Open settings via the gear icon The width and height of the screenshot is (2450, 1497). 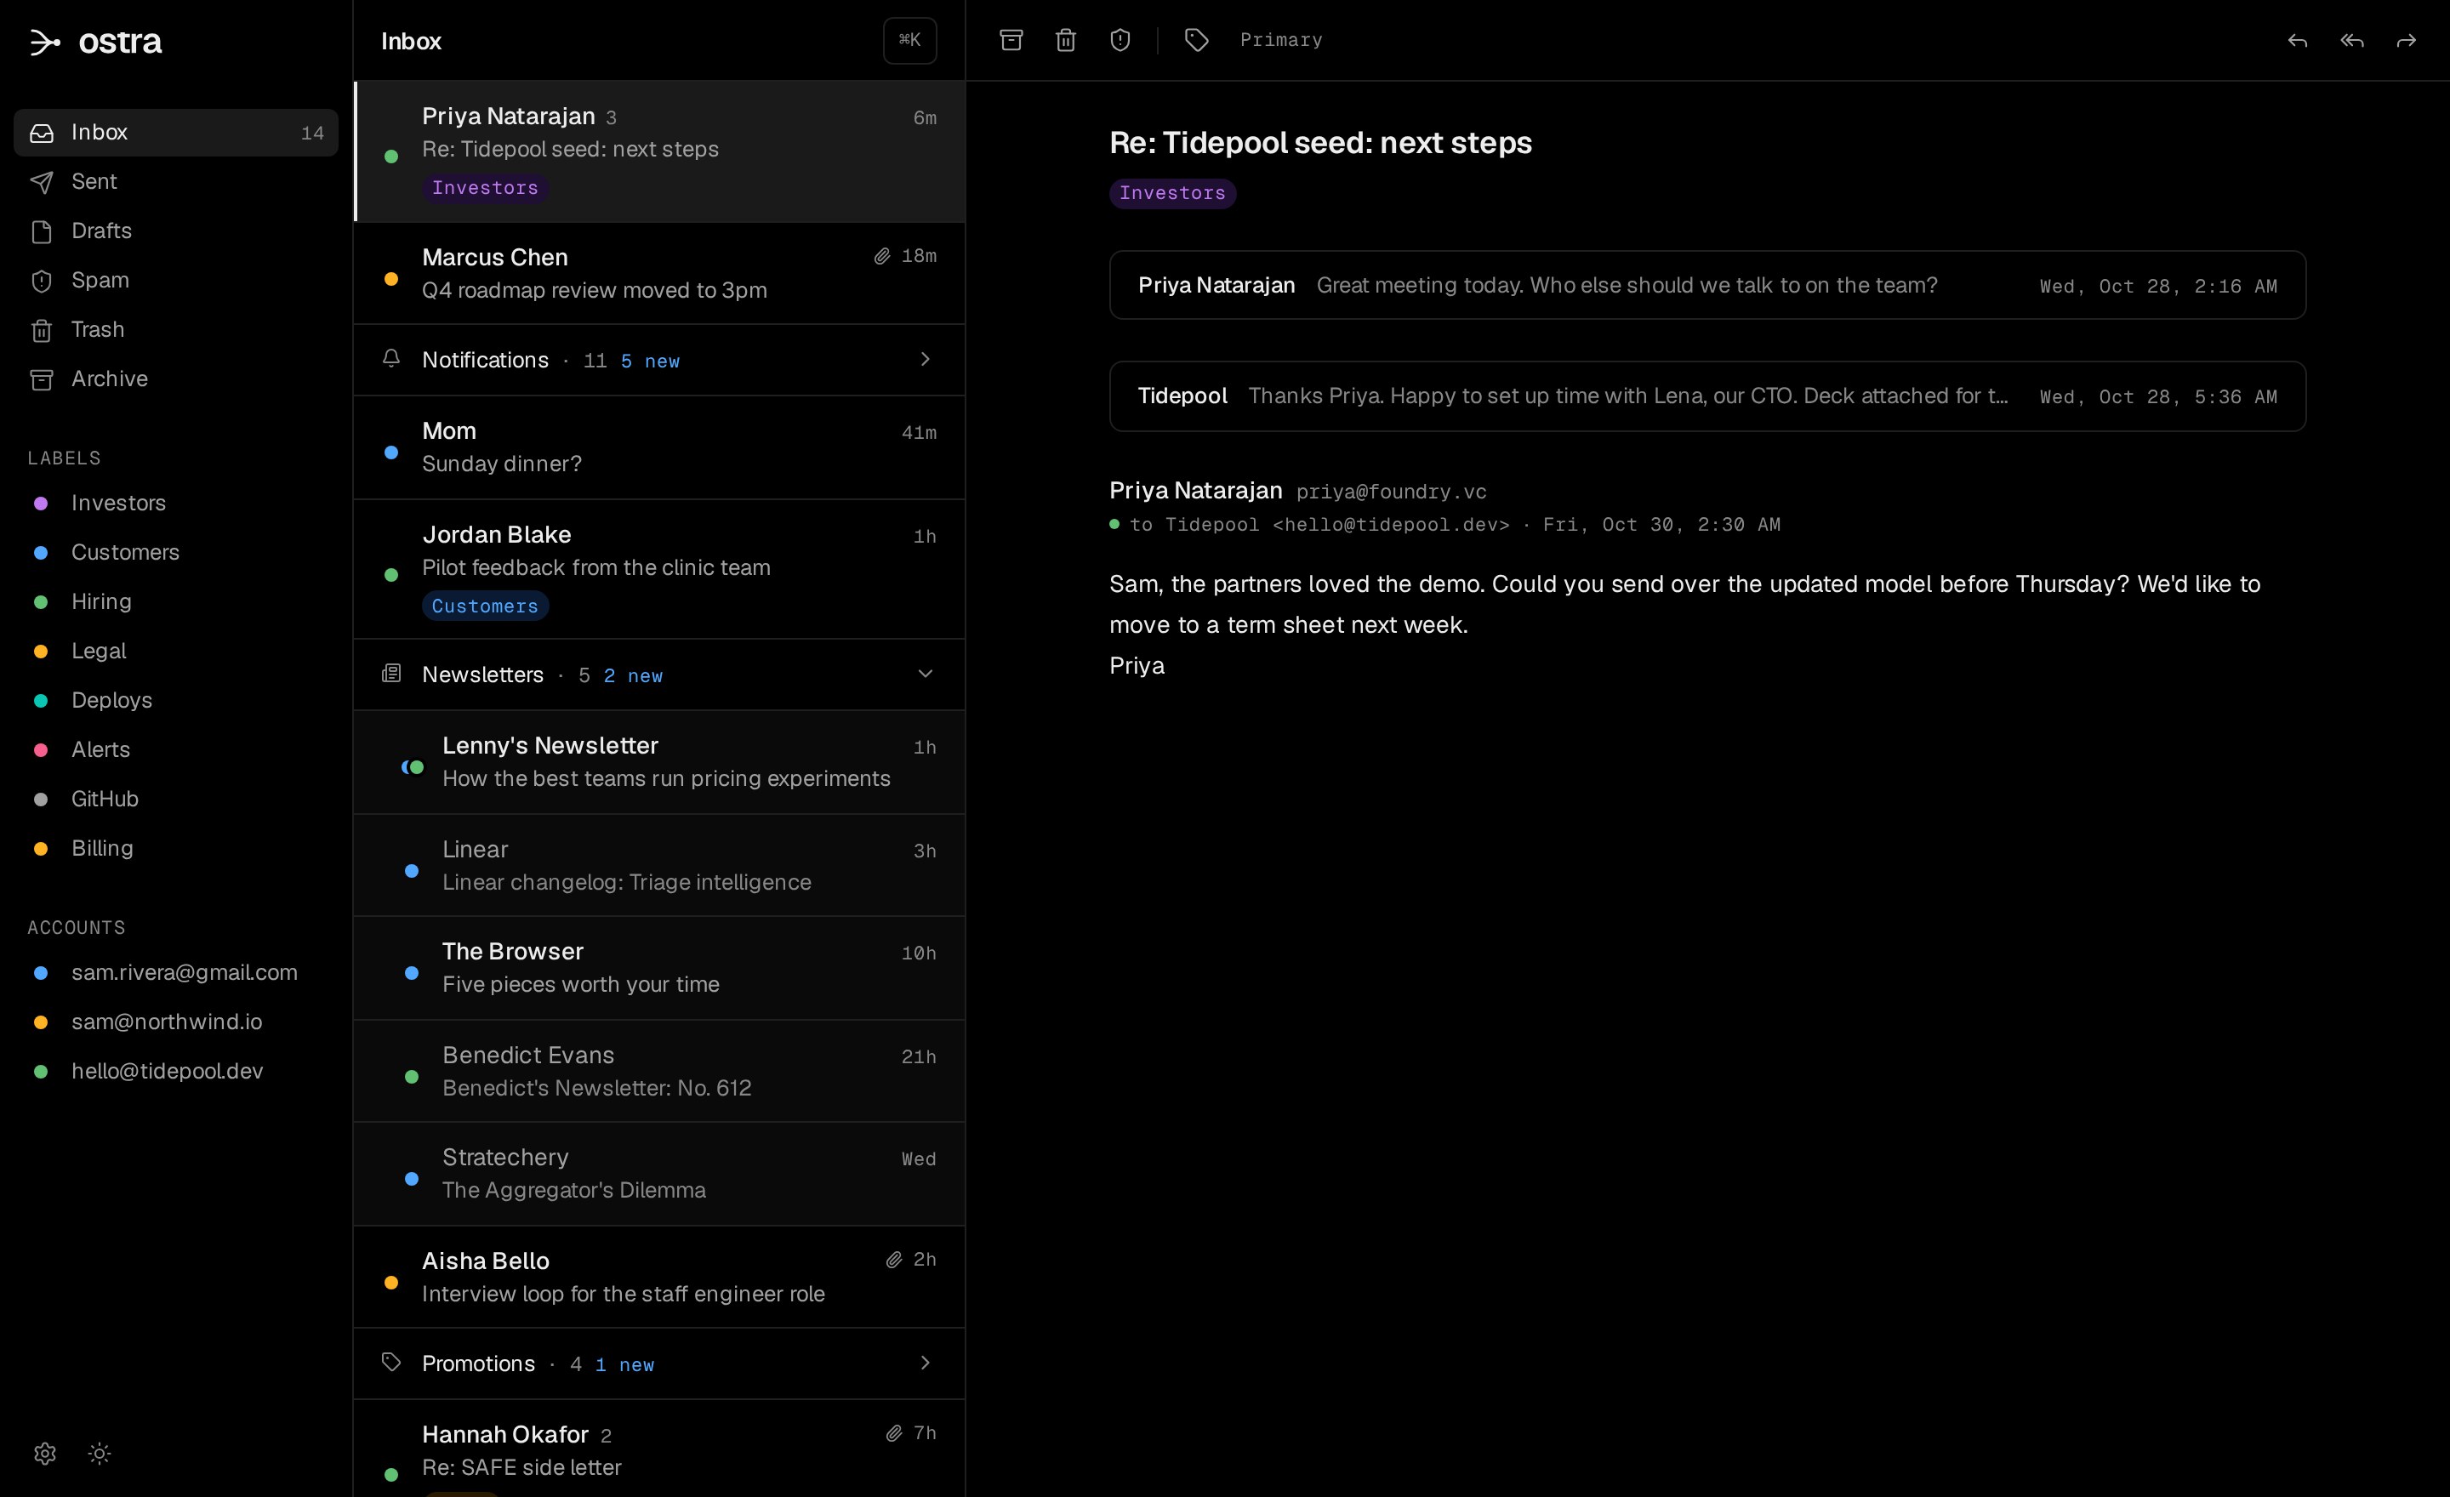point(45,1454)
